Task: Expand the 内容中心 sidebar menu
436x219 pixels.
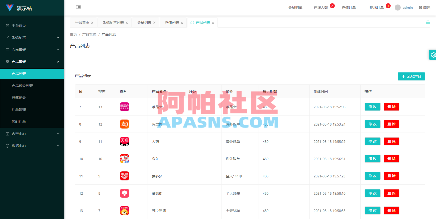Action: pos(32,134)
